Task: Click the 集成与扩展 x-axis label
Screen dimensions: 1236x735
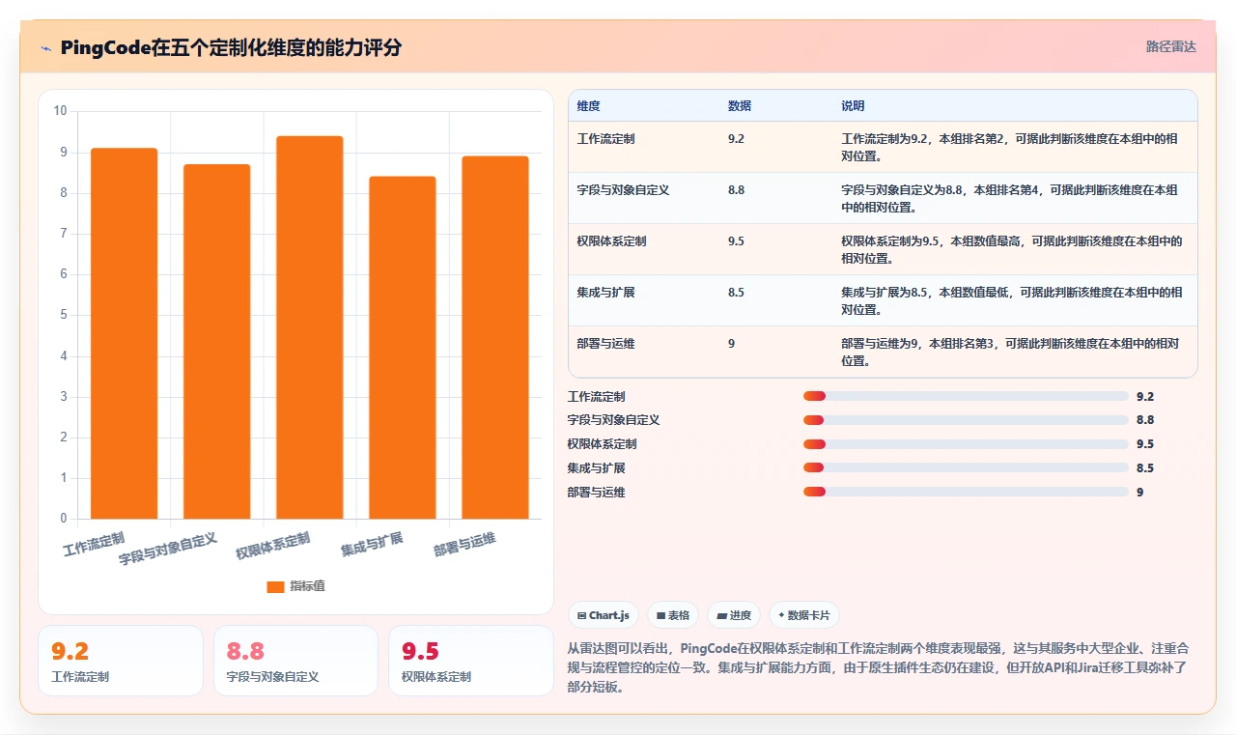Action: click(372, 544)
